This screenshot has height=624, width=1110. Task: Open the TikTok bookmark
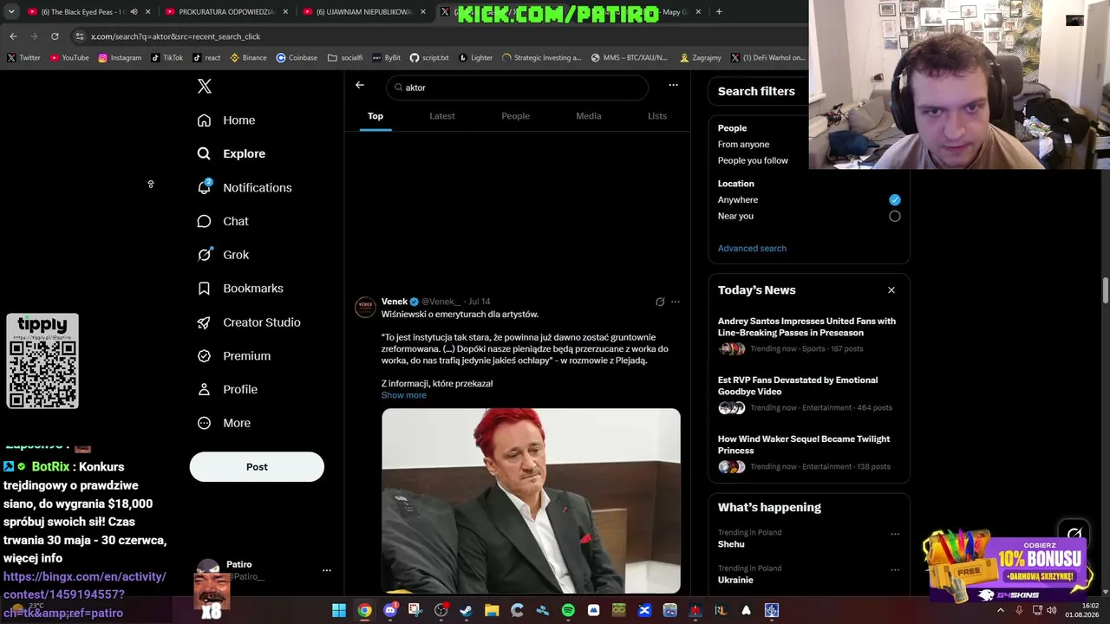point(167,58)
